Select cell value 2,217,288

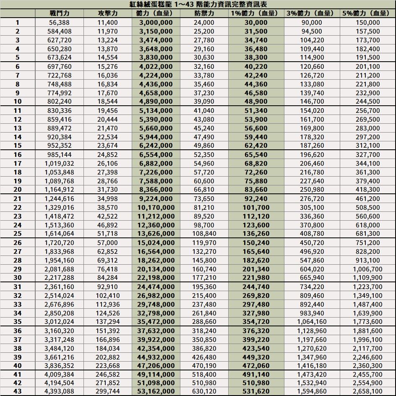point(59,278)
